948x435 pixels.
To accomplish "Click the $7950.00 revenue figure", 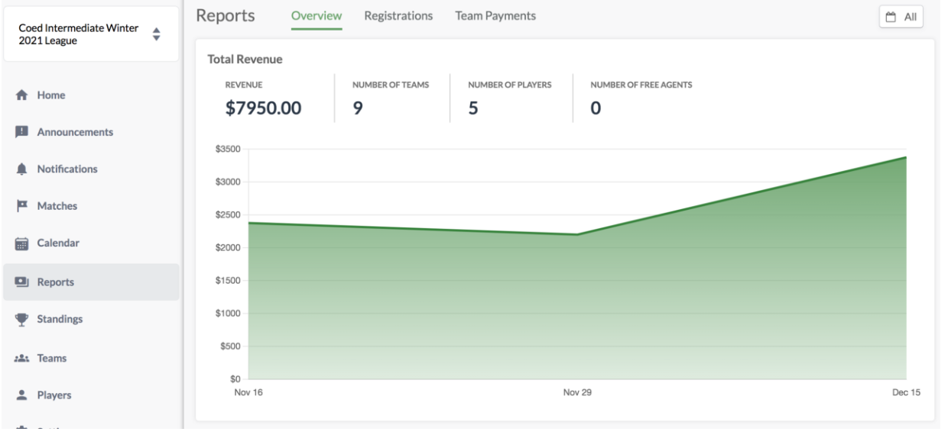I will click(x=263, y=108).
